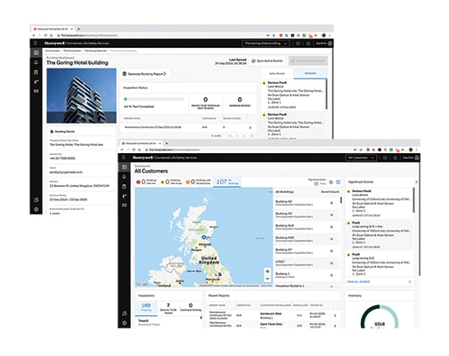Open hamburger menu in Goring Hotel window
449x356 pixels.
point(36,44)
